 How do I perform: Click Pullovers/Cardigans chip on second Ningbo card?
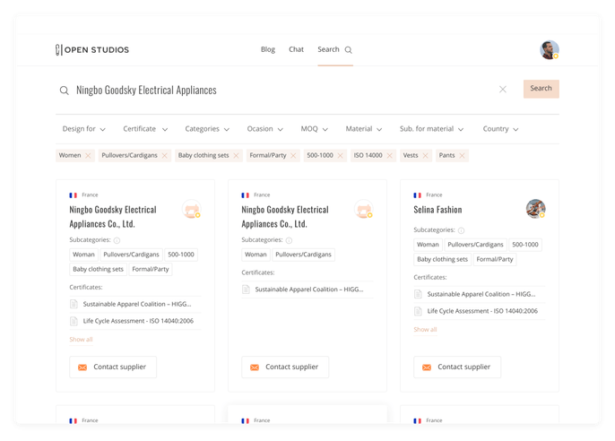[304, 255]
